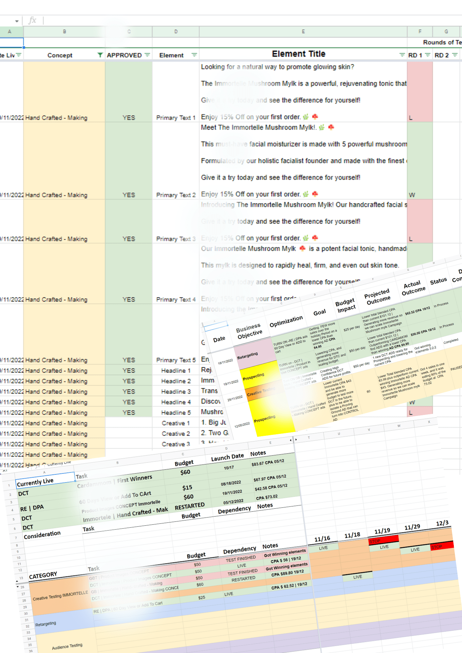Open the APPROVED column filter icon
Viewport: 462px width, 653px height.
coord(147,55)
